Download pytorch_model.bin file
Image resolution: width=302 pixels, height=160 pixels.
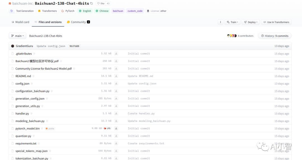(116, 128)
